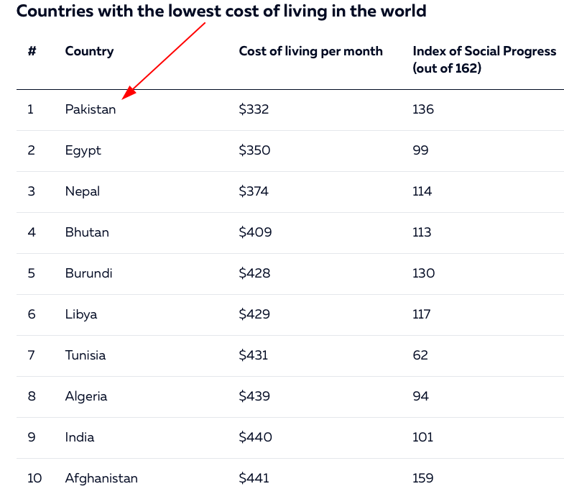Select the $350 cost for Egypt
Image resolution: width=564 pixels, height=494 pixels.
[x=254, y=150]
